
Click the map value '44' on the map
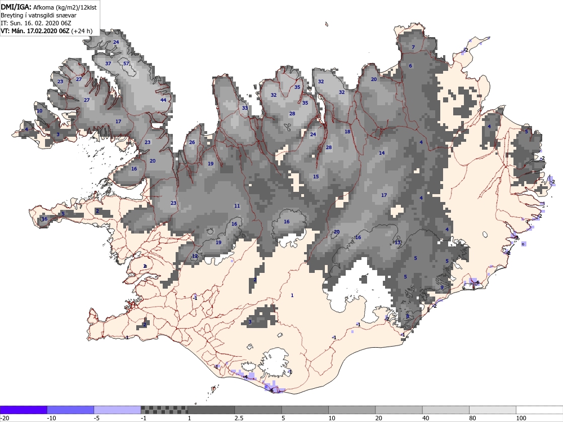[163, 100]
